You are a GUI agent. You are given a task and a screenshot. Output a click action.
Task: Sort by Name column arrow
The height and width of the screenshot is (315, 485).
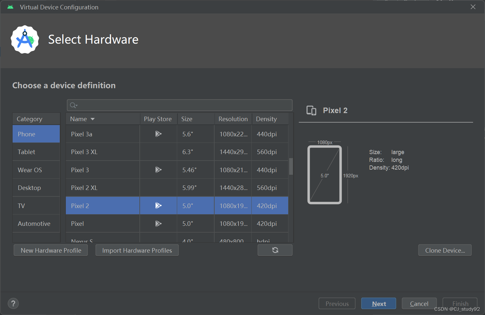click(93, 119)
